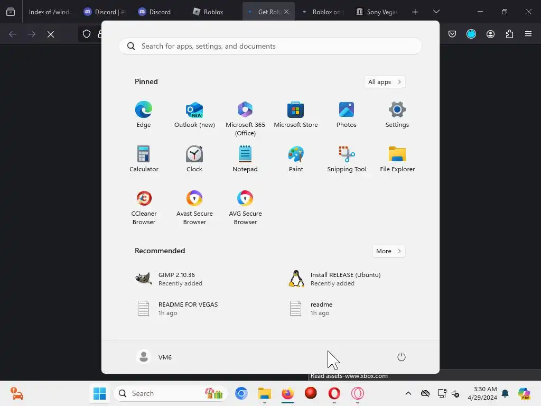Switch to the Index of /wind browser tab
541x406 pixels.
click(x=50, y=12)
